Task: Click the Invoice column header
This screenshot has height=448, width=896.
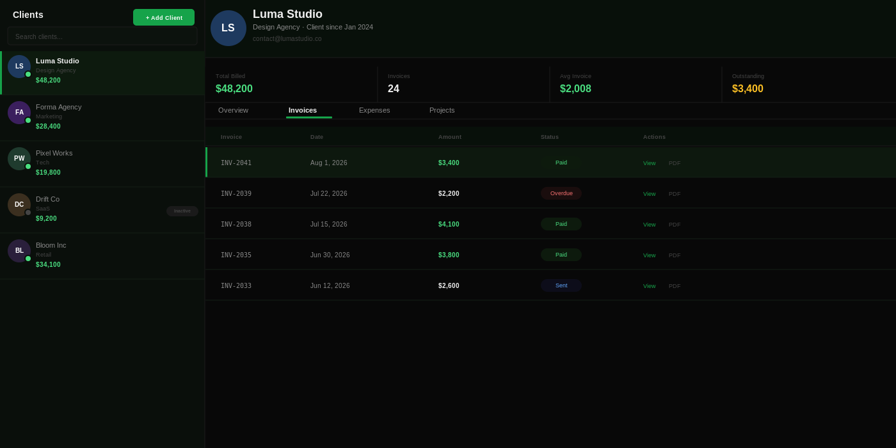Action: 232,137
